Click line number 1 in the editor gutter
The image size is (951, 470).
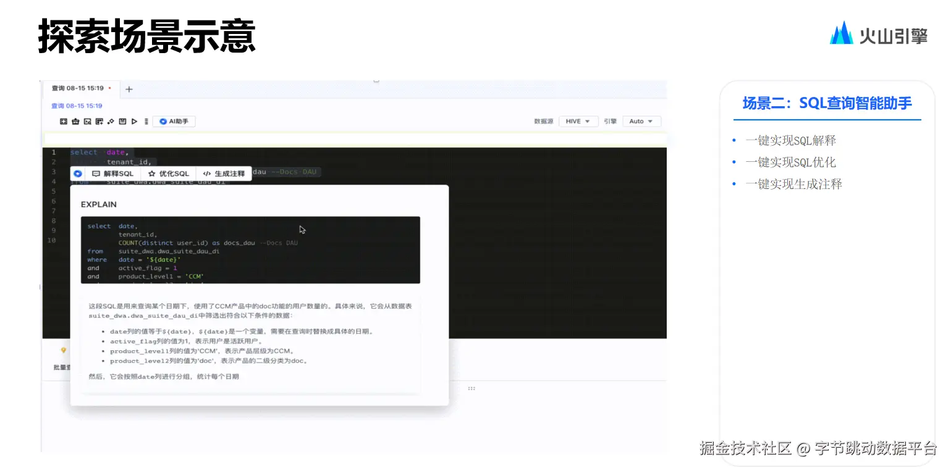coord(54,152)
